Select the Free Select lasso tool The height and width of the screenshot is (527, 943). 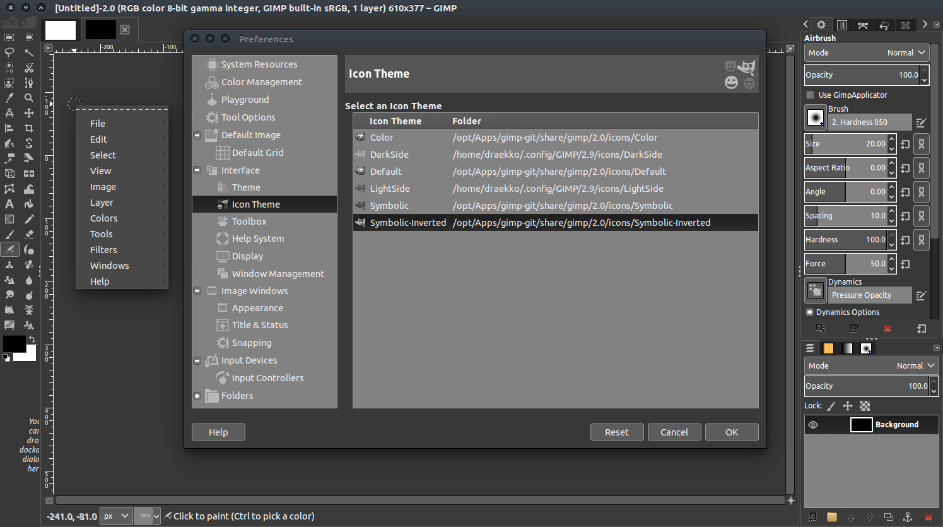[9, 52]
